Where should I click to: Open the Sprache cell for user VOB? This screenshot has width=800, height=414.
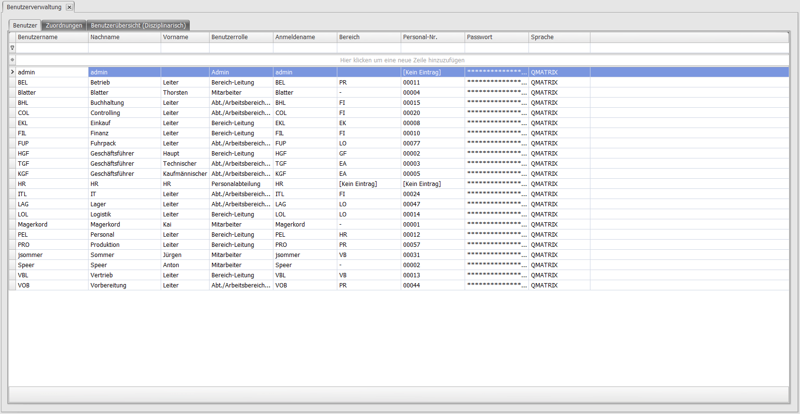click(x=558, y=286)
